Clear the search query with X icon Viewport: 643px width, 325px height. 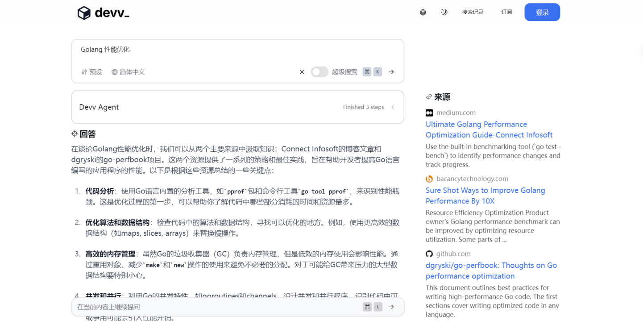click(302, 72)
